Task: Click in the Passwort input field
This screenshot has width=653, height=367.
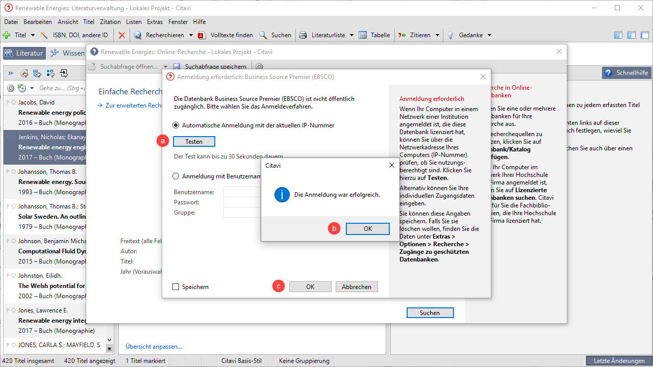Action: [242, 202]
